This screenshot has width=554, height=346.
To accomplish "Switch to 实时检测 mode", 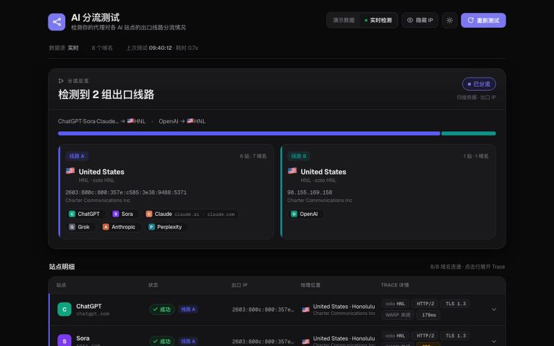I will (x=378, y=21).
